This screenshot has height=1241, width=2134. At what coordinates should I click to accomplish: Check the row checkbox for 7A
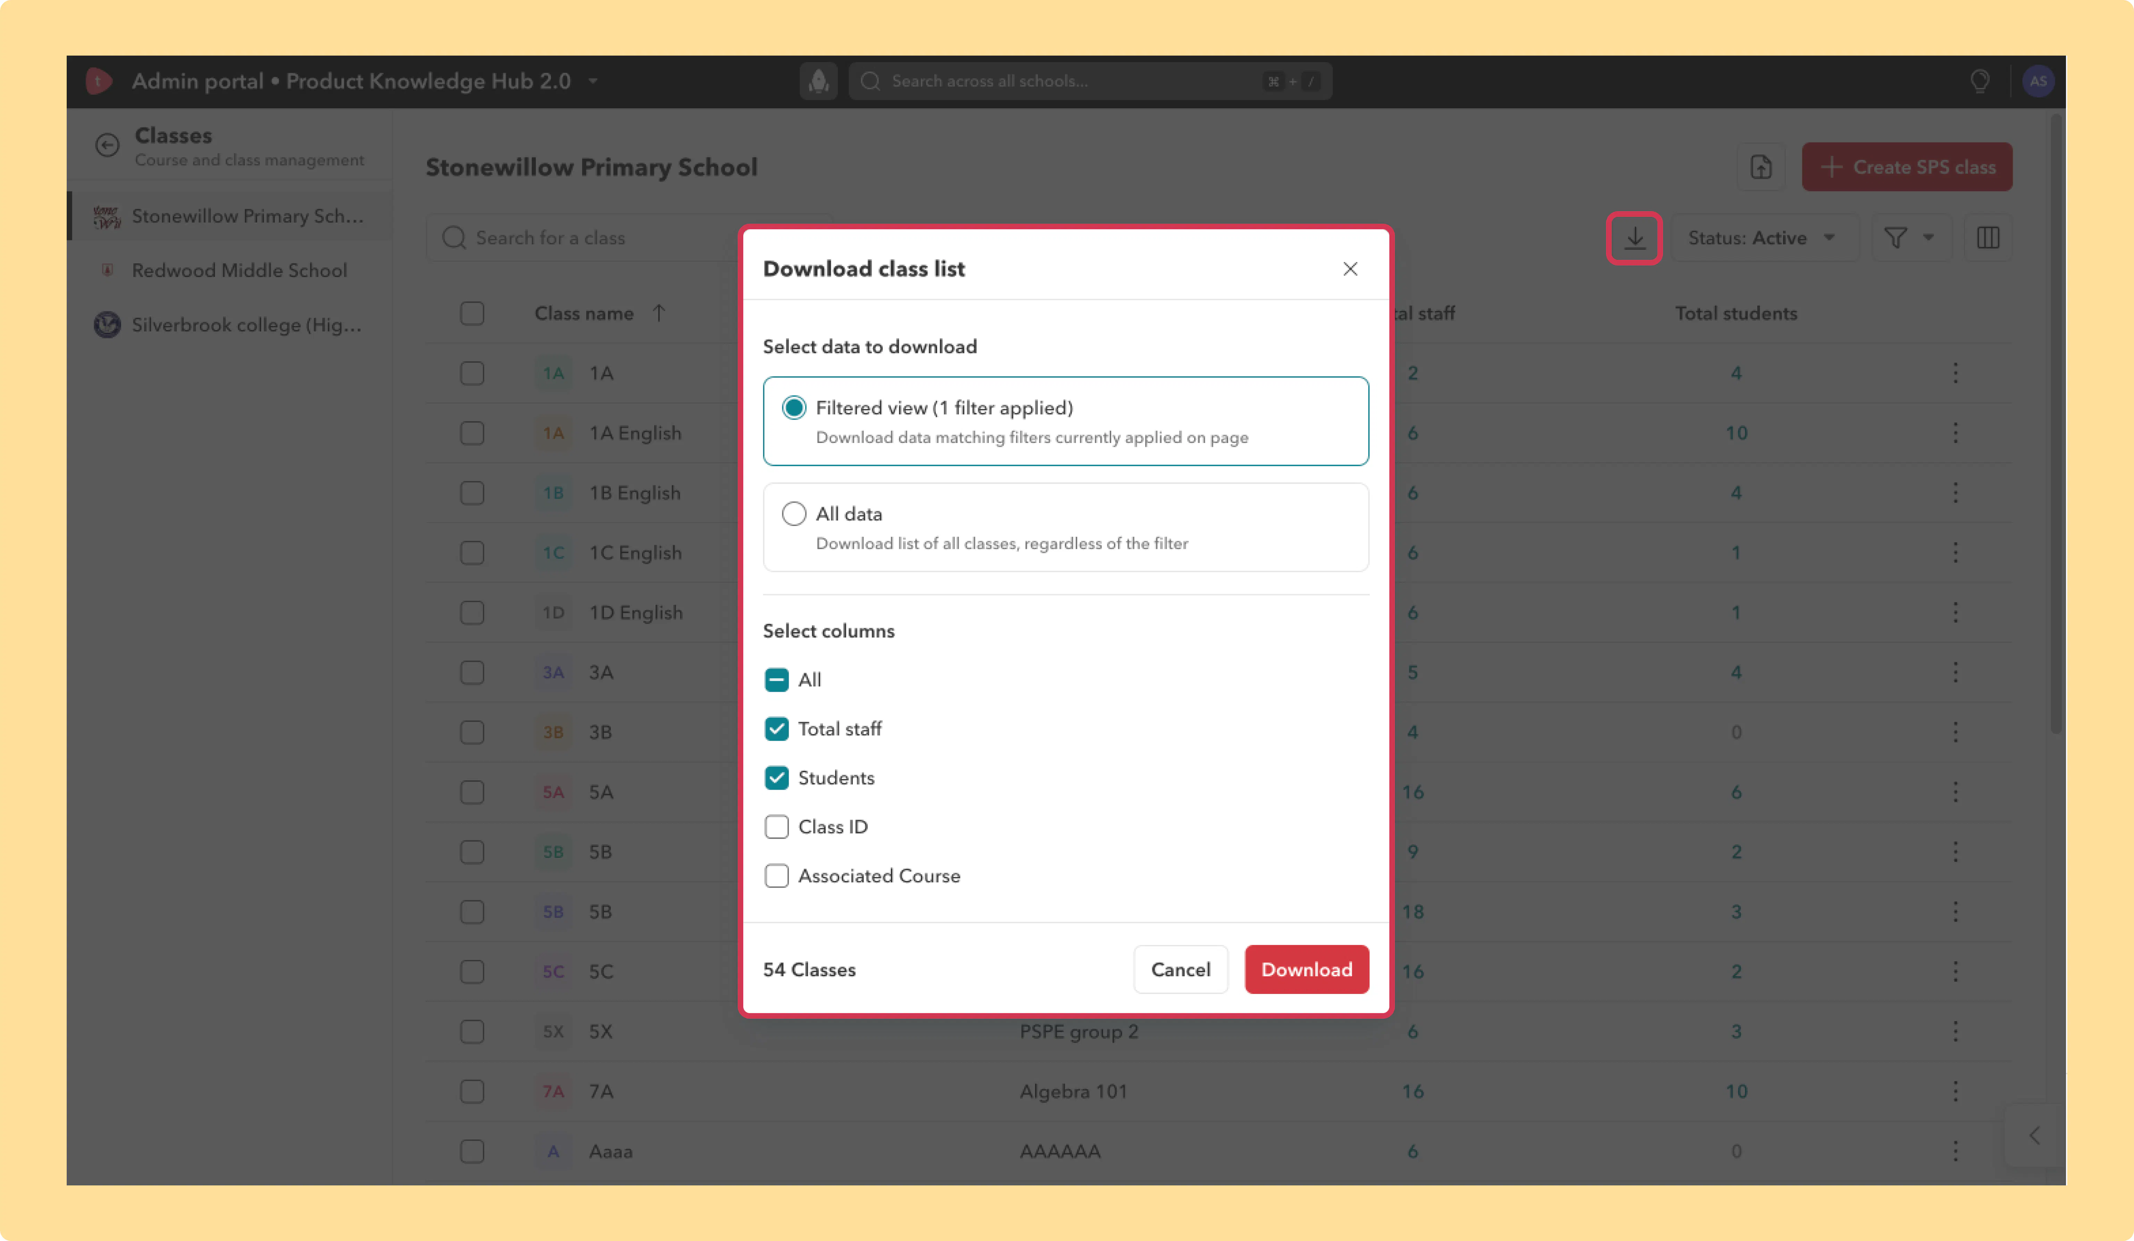[x=472, y=1093]
